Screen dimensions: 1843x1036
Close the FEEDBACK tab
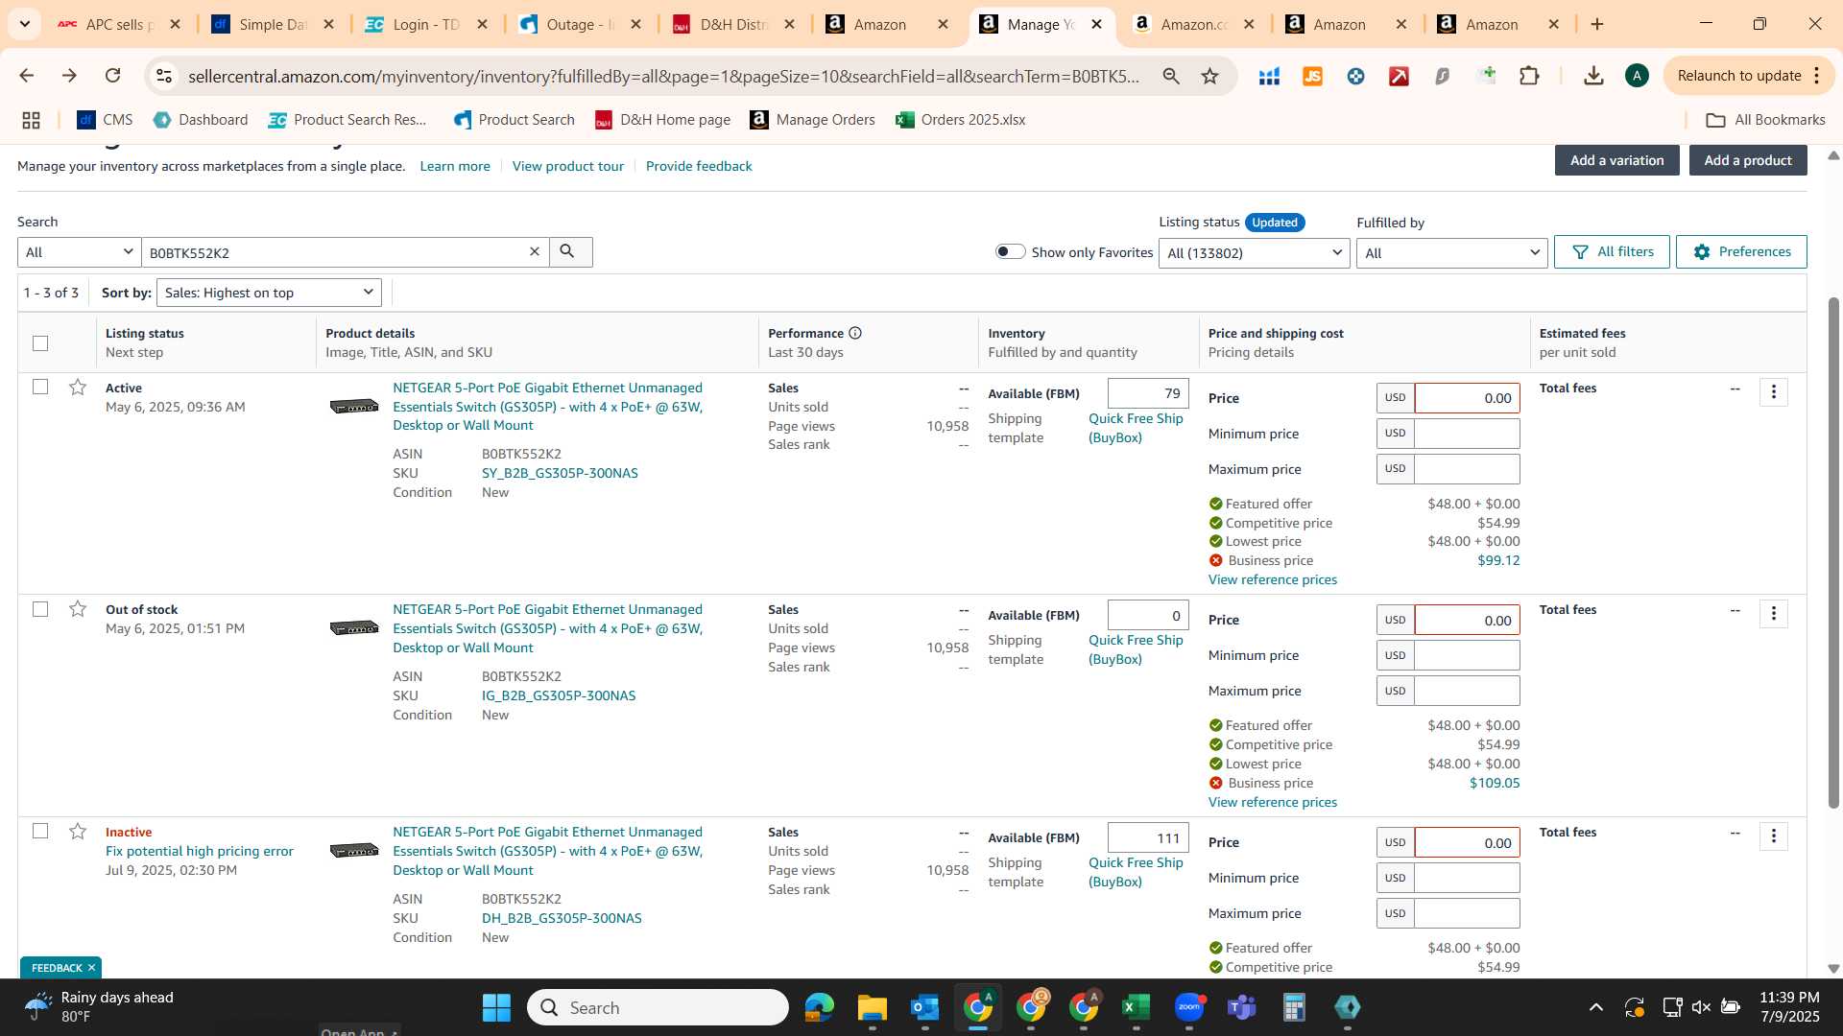coord(91,968)
